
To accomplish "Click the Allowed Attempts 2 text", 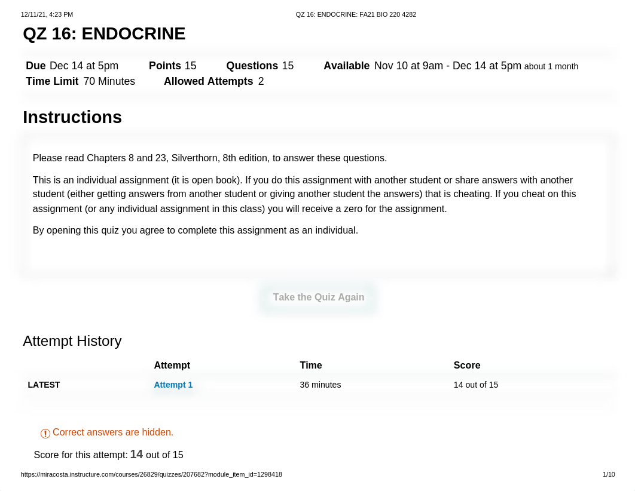I will pos(213,81).
